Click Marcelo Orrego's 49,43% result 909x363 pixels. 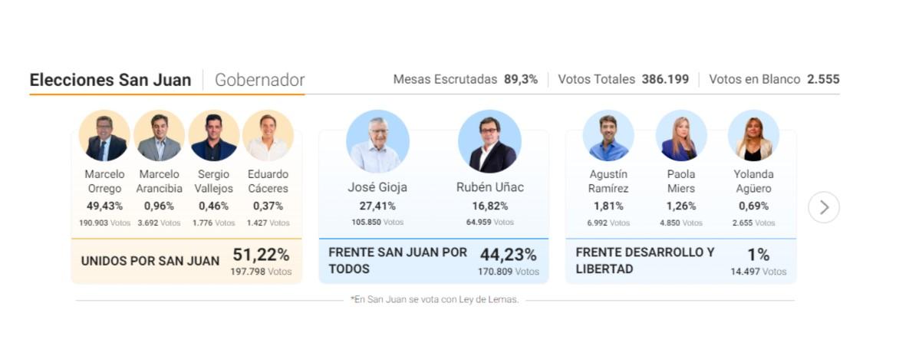104,206
